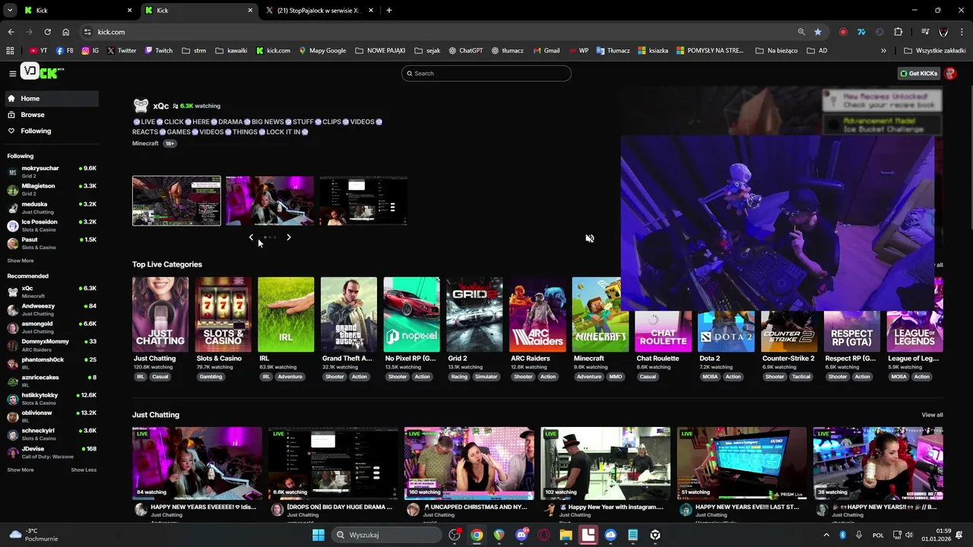Go back with browser back arrow
Image resolution: width=973 pixels, height=547 pixels.
(11, 32)
